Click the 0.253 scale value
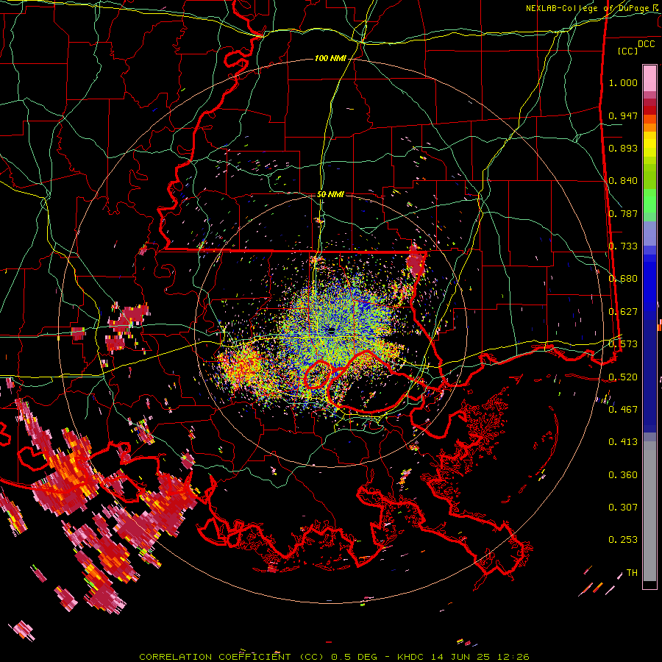 pos(623,540)
